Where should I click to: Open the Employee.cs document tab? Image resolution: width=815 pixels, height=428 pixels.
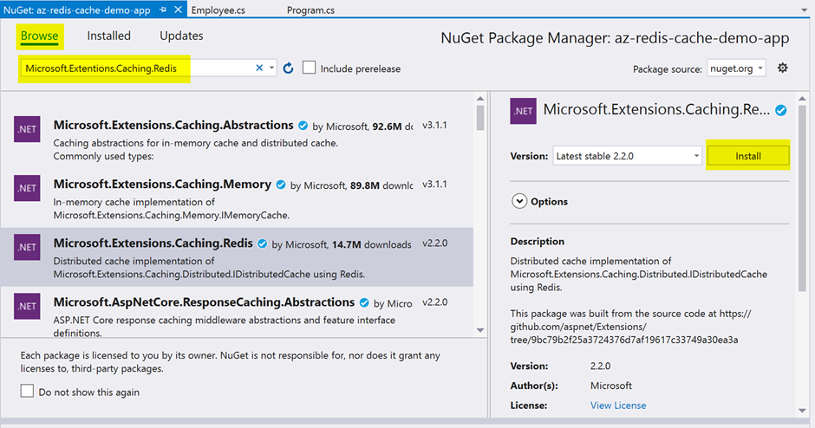218,10
